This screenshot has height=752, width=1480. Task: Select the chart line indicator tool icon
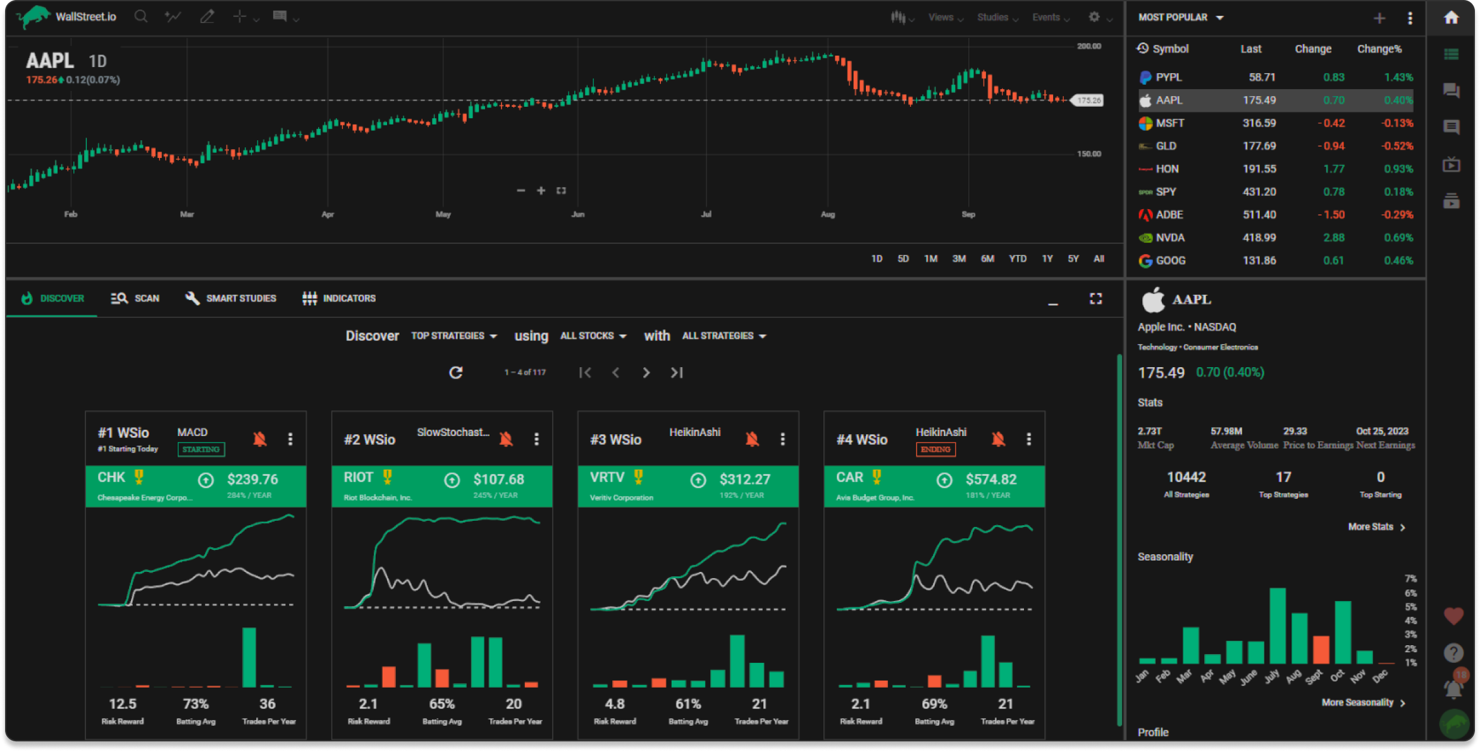(173, 16)
